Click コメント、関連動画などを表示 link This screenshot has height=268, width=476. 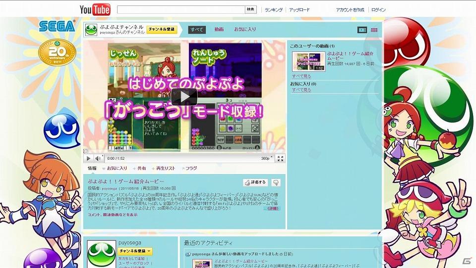[113, 215]
